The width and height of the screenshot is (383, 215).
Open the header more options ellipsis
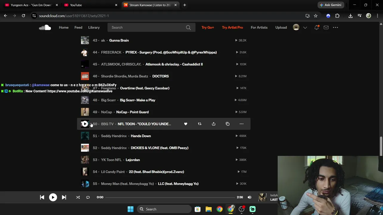[335, 27]
